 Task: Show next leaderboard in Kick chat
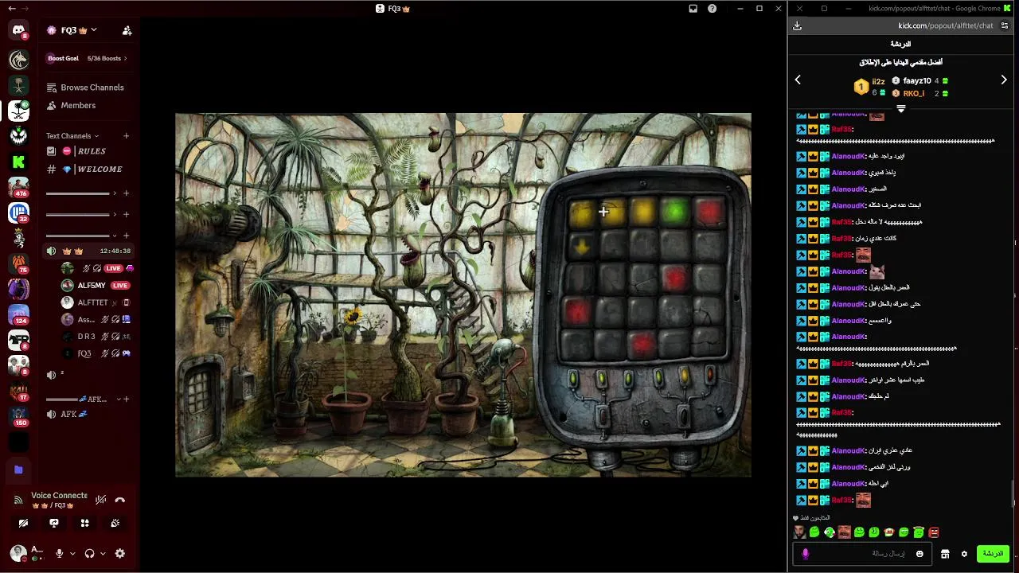coord(1003,80)
